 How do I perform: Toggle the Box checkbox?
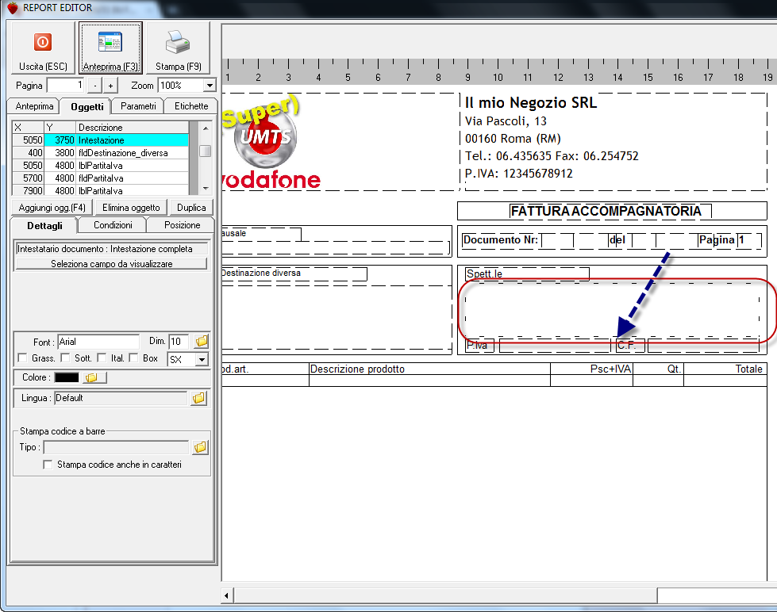pos(133,358)
